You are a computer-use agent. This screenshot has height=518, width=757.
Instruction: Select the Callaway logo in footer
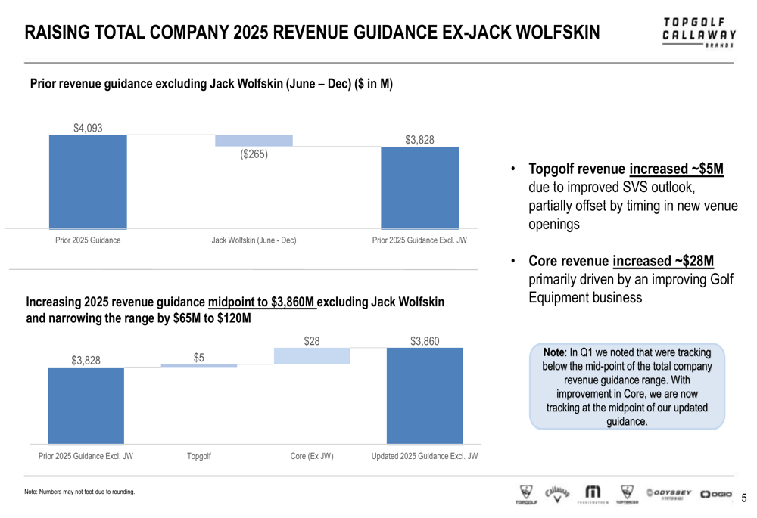tap(558, 495)
